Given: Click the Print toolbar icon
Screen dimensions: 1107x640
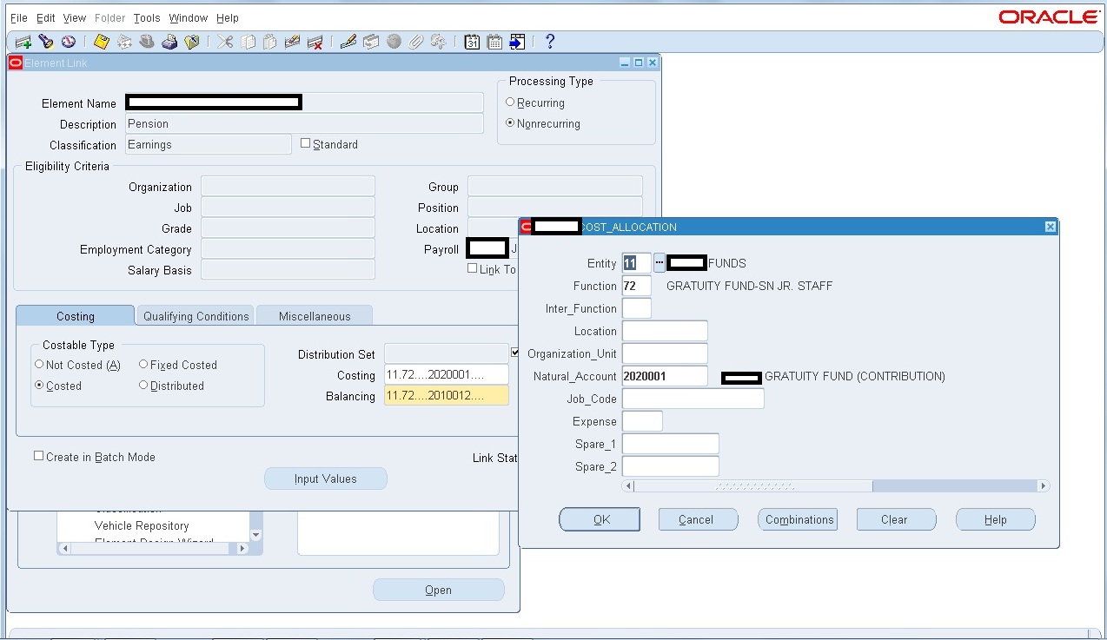Looking at the screenshot, I should pos(169,41).
